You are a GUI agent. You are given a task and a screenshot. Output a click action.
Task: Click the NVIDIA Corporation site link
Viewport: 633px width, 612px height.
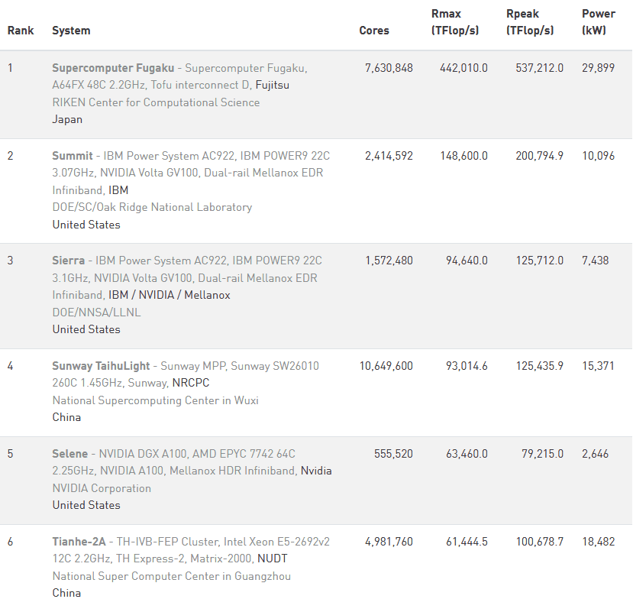(102, 488)
